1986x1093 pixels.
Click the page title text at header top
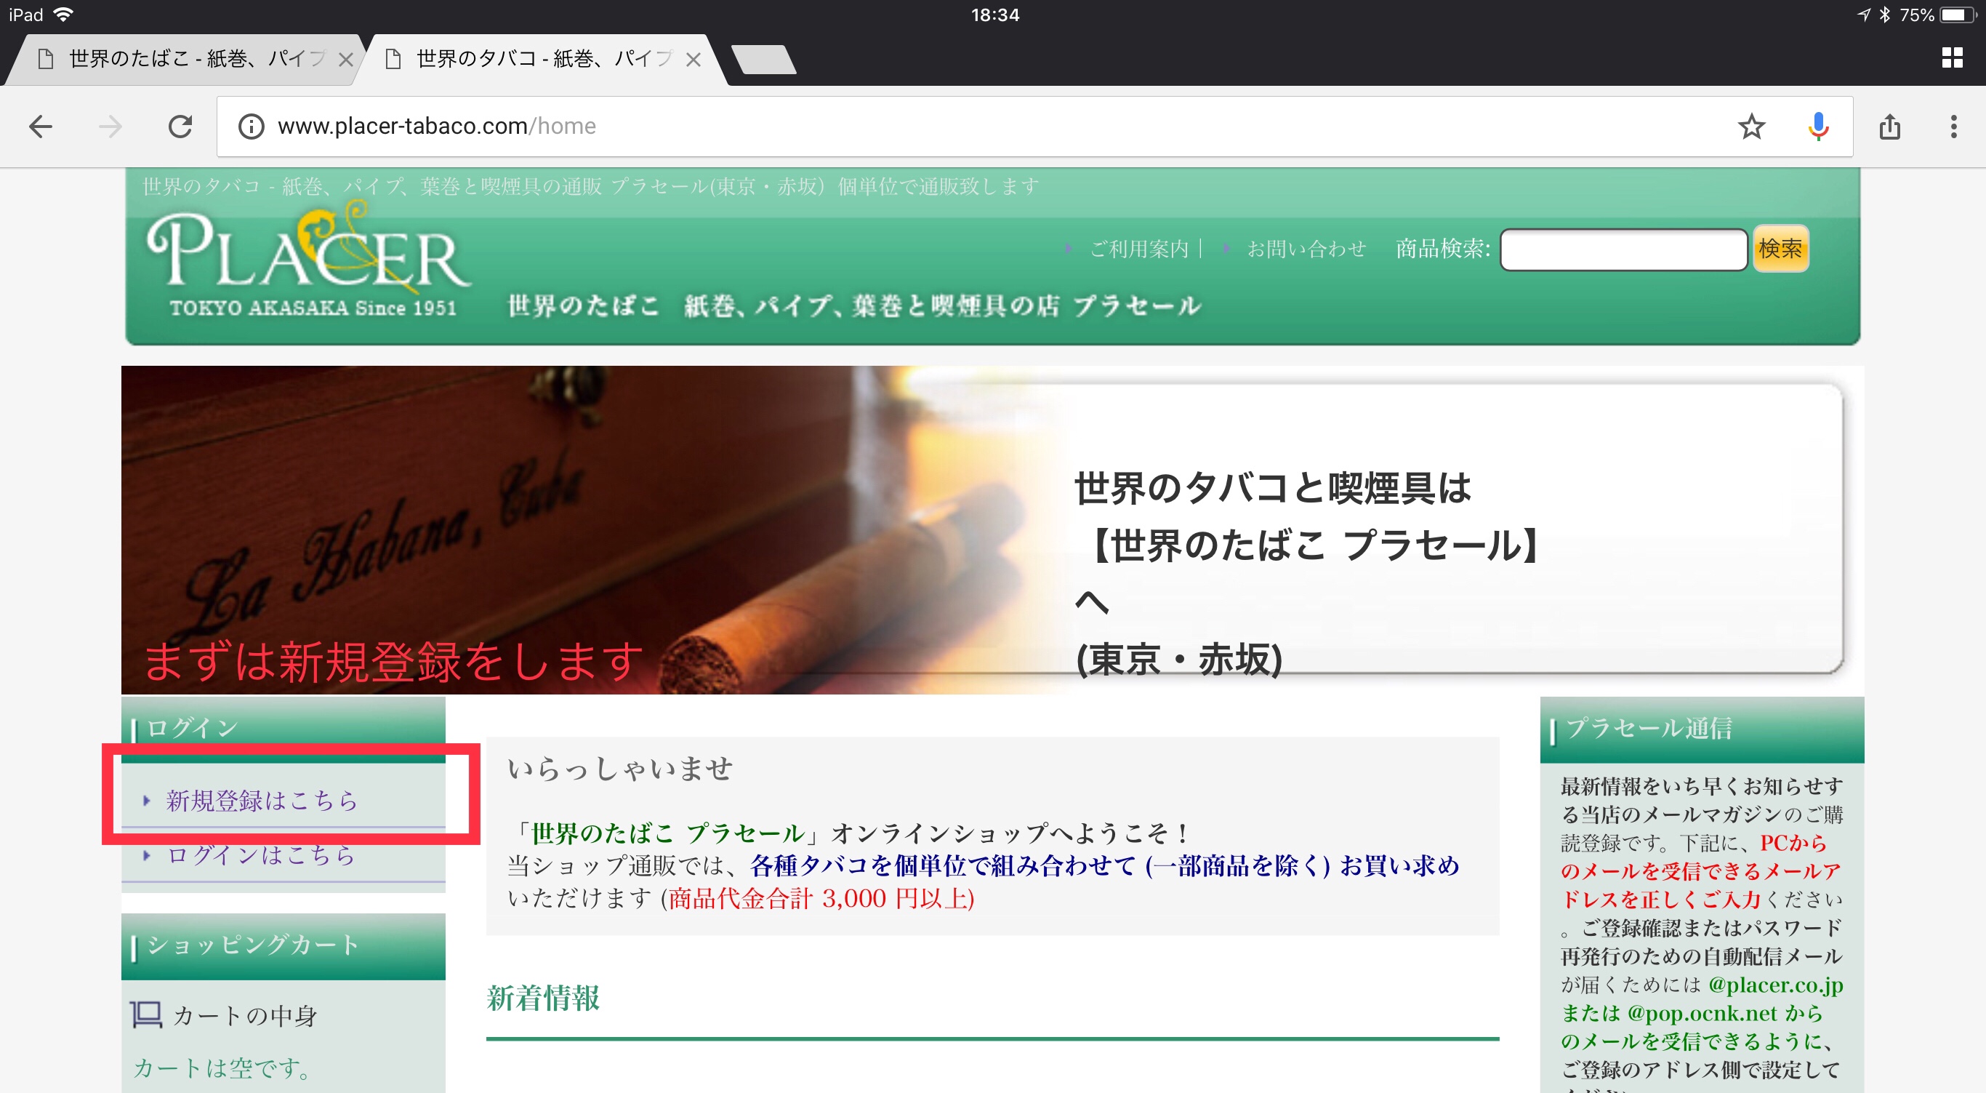point(590,186)
